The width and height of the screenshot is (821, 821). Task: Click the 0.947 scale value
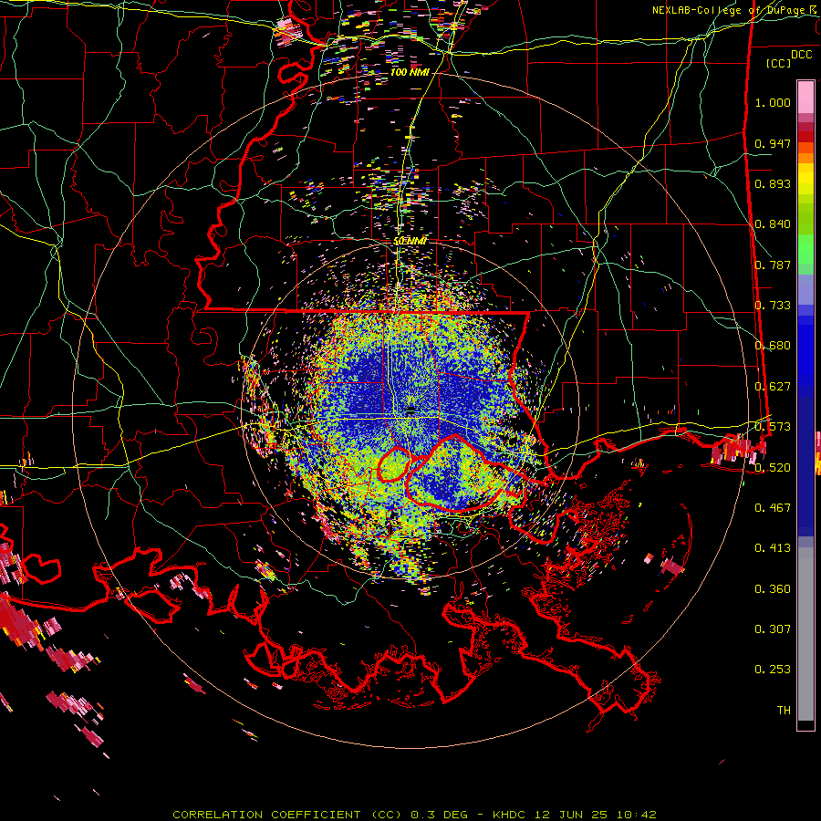click(773, 143)
